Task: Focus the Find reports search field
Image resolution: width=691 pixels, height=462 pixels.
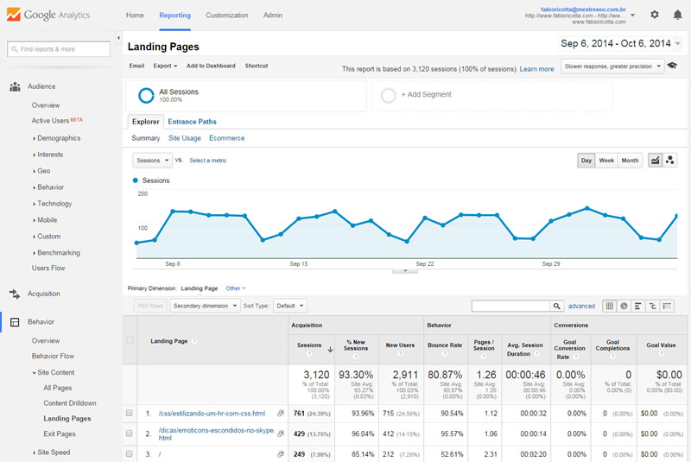Action: tap(59, 49)
